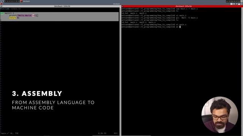Click the 'vi main.s' command line
This screenshot has height=136, width=243.
(x=154, y=25)
